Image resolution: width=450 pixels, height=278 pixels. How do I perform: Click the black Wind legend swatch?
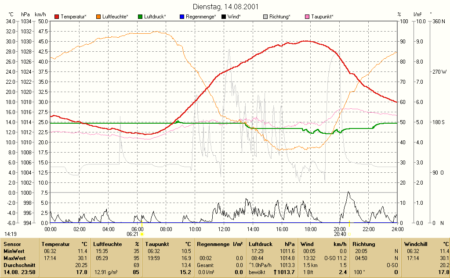(224, 17)
